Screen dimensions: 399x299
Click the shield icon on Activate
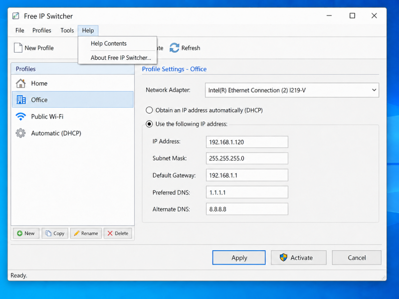point(283,258)
